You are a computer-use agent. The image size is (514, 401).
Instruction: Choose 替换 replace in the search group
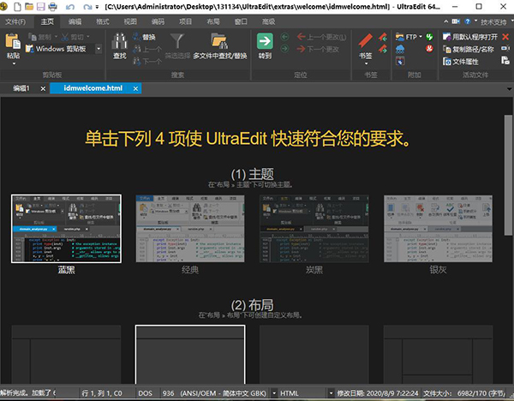[x=144, y=37]
